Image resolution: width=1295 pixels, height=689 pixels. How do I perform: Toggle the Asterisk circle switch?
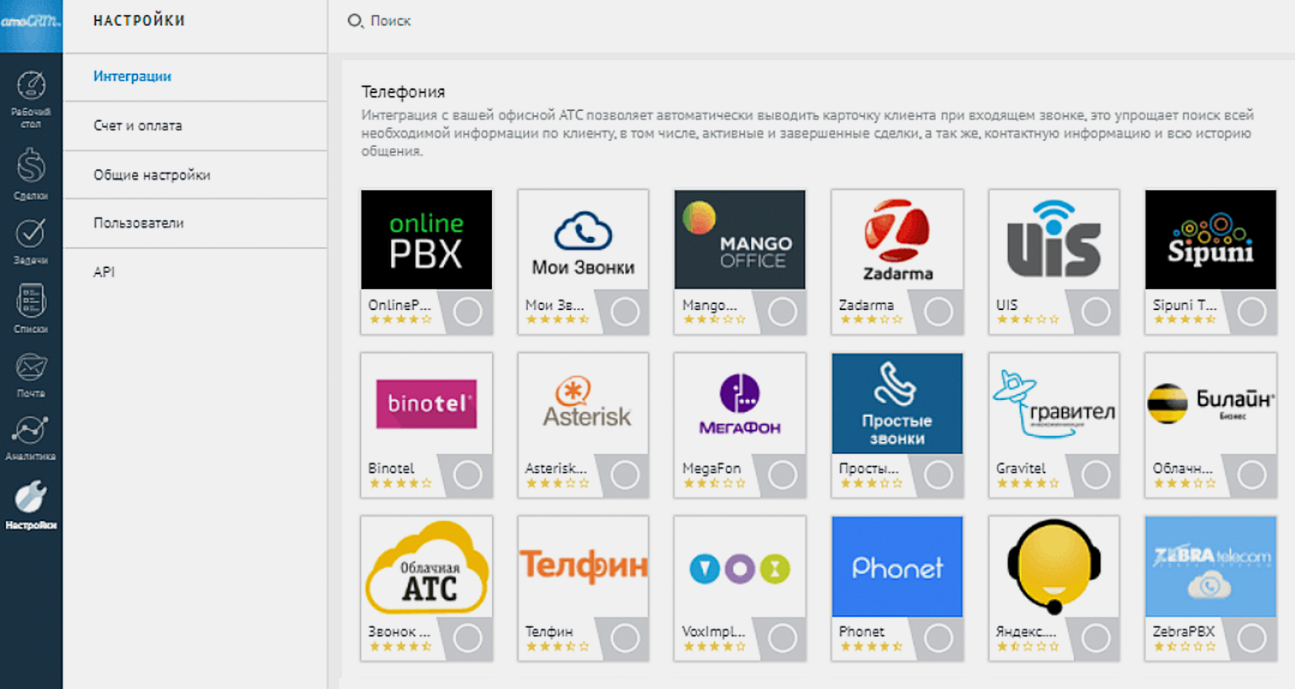[x=625, y=475]
